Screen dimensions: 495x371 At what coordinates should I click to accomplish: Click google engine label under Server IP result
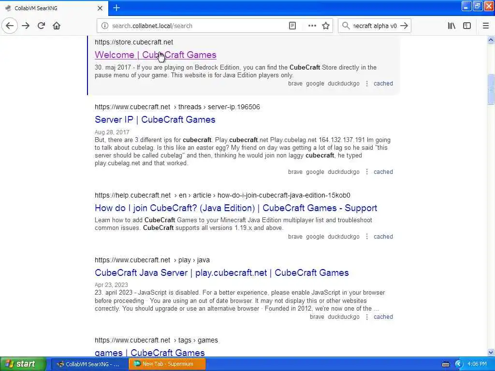pos(315,172)
